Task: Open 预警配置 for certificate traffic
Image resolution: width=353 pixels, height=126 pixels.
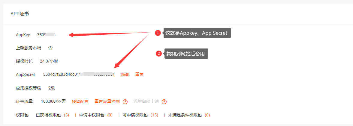Action: 80,101
